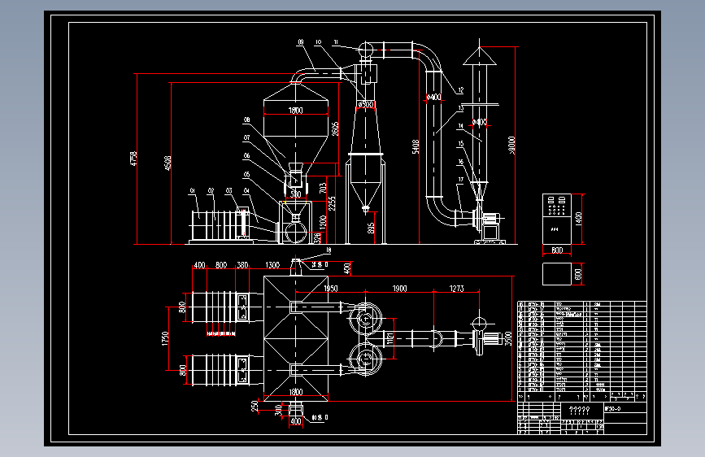Click the 560 dimension under the hopper outlet

click(295, 194)
